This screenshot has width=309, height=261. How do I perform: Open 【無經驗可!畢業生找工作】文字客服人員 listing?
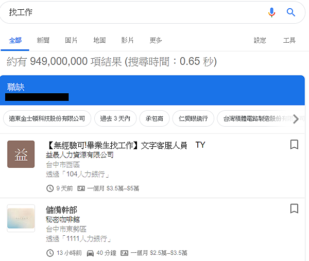pyautogui.click(x=126, y=145)
